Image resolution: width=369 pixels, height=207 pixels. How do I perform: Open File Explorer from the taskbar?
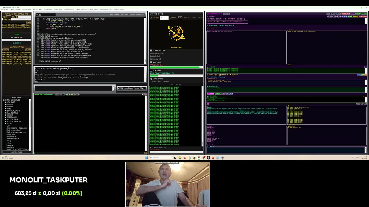click(x=180, y=158)
